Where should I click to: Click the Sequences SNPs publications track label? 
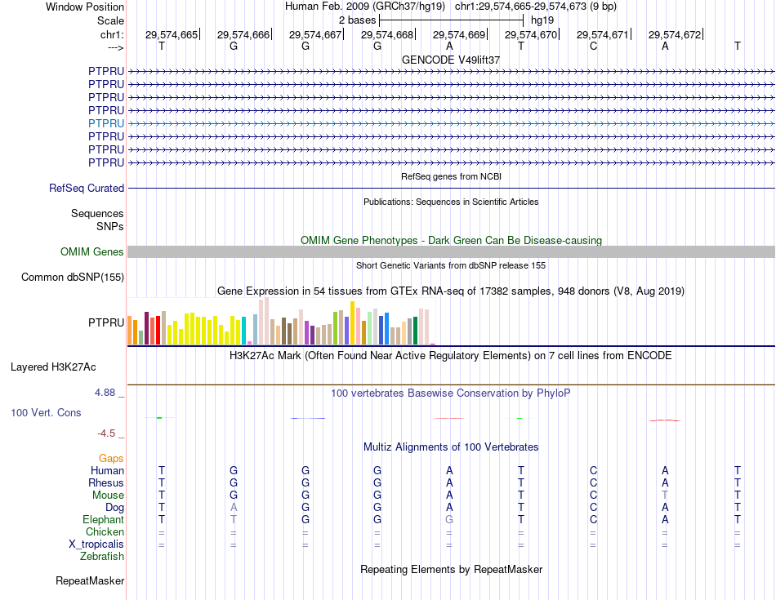point(97,220)
